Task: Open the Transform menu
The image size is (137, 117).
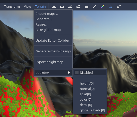Action: (x=12, y=7)
